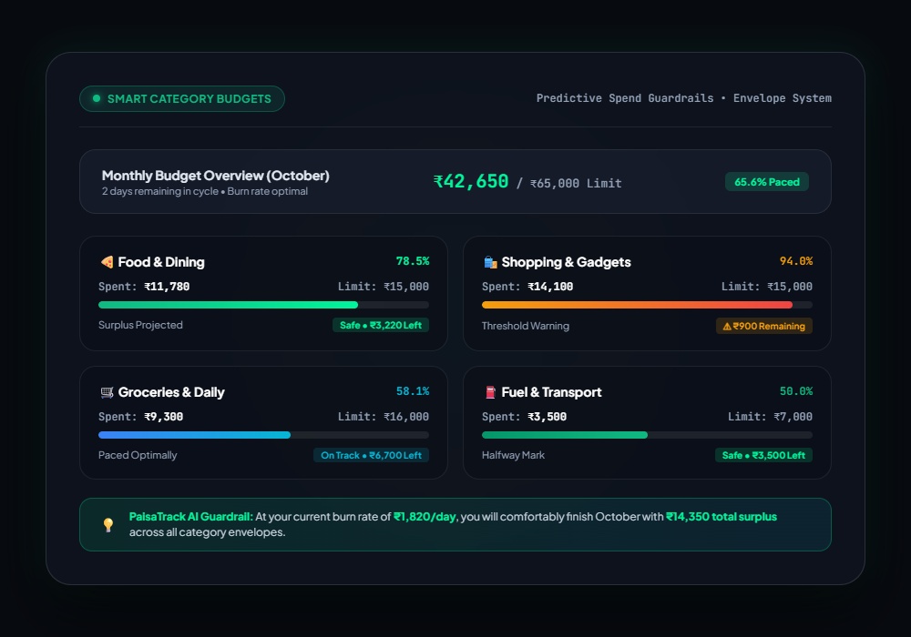
Task: Click the 58.1% percentage in Groceries & Daily
Action: 413,391
